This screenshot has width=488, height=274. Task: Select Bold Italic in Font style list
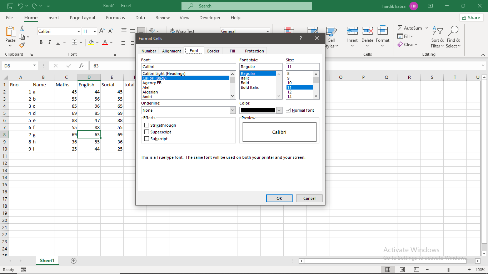[250, 87]
